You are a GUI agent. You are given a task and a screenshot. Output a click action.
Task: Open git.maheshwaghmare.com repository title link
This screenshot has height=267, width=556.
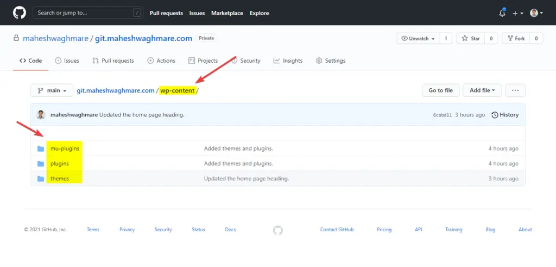point(143,38)
